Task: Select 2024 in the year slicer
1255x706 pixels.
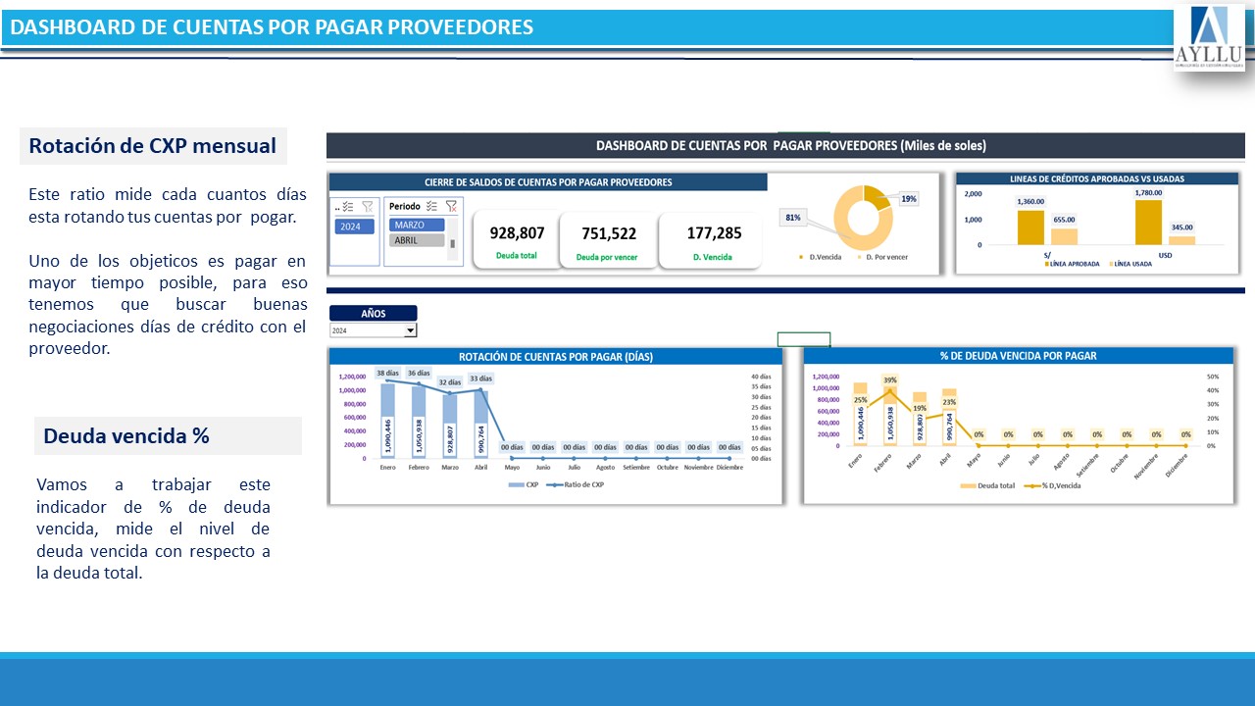Action: coord(353,227)
